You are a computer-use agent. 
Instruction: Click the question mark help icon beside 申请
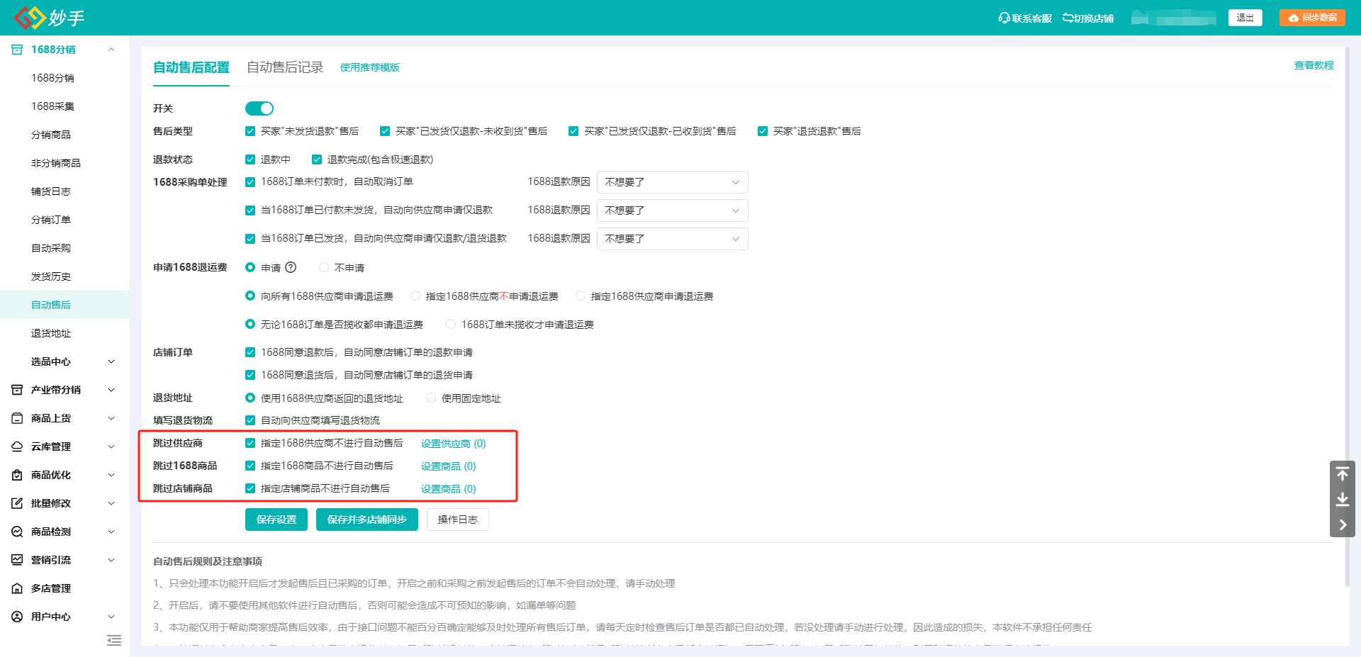(x=291, y=267)
